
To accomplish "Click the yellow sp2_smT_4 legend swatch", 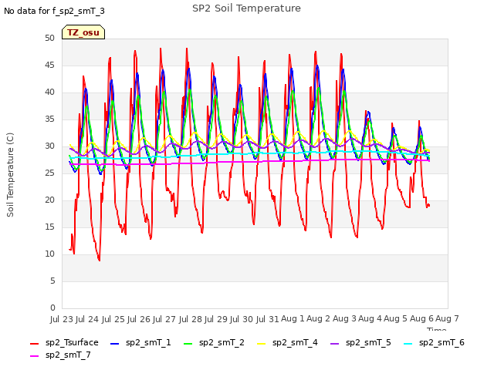I will [x=262, y=343].
